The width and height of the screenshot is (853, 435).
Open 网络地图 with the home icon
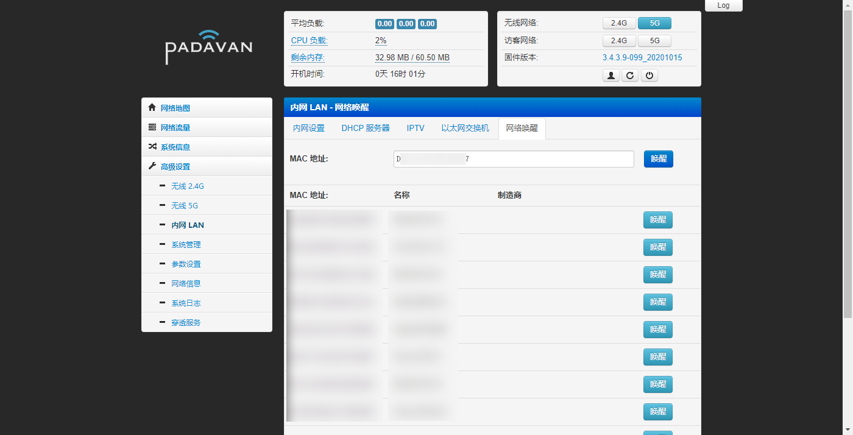click(175, 108)
